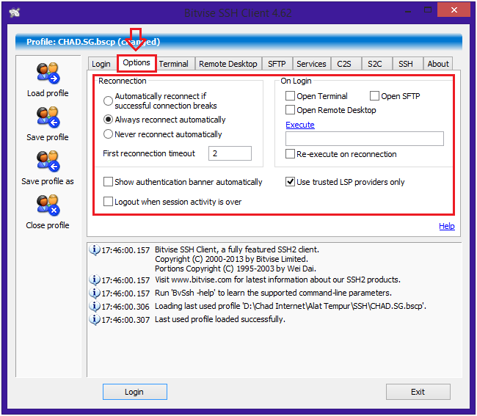Close the Bitvise window via red X
Screen dimensions: 477x416
[454, 10]
